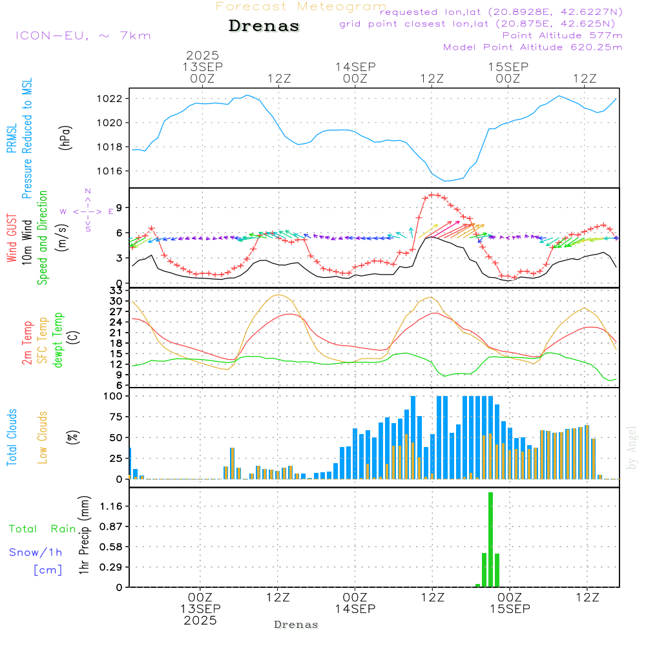Click the SFC Temp legend label
Viewport: 646px width, 646px height.
(43, 340)
